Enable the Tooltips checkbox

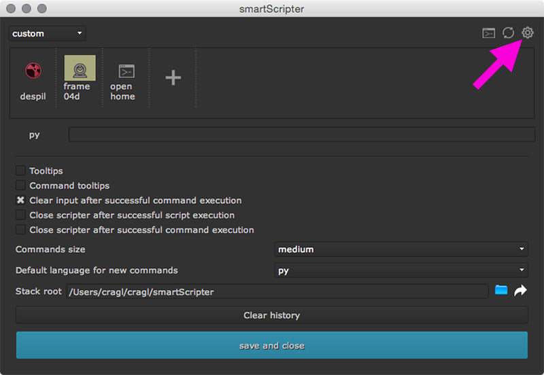(21, 171)
